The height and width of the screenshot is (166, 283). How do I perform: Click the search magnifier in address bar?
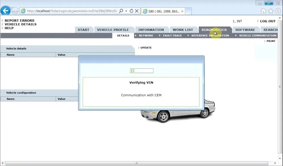pos(121,11)
